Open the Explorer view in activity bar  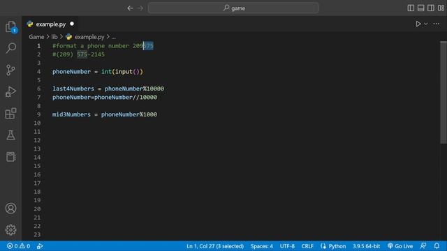[x=11, y=27]
